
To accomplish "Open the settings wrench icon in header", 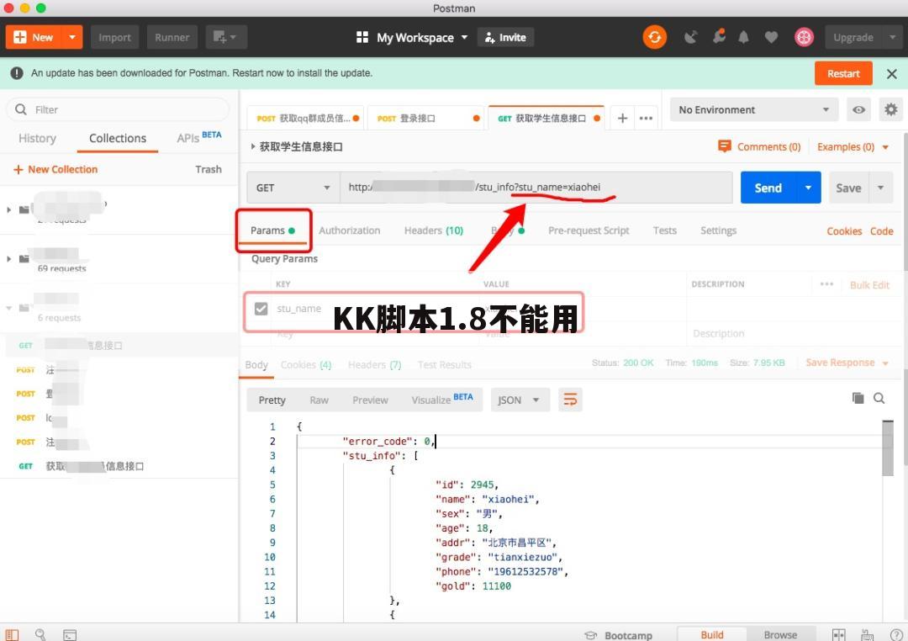I will pyautogui.click(x=719, y=36).
